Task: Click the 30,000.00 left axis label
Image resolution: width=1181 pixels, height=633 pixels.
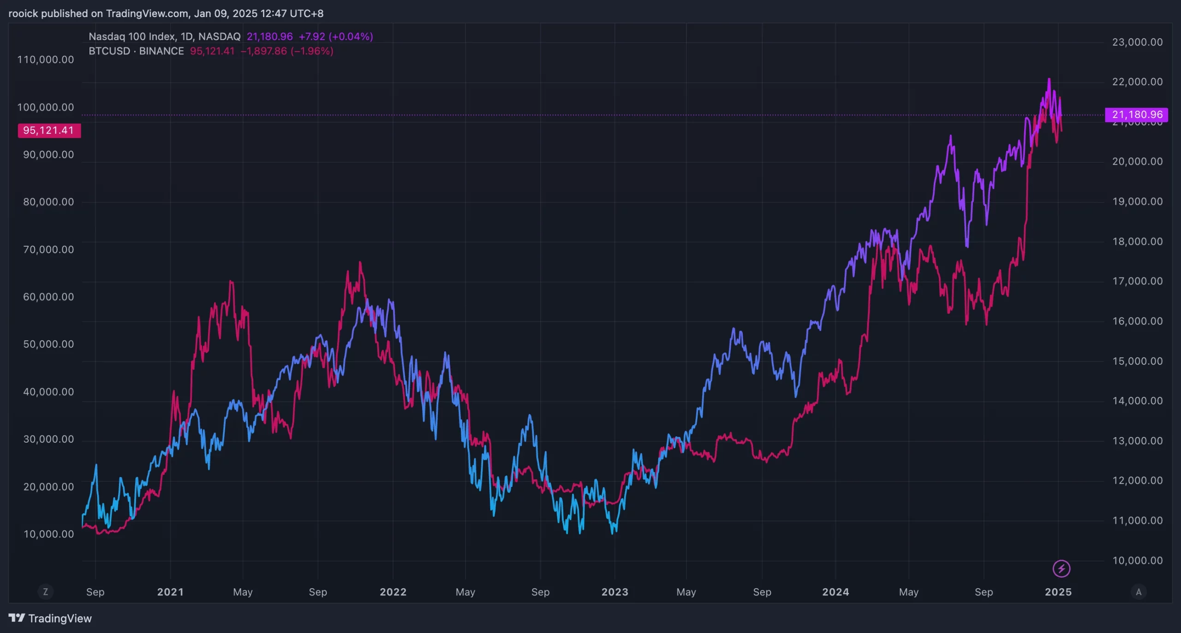Action: [48, 439]
